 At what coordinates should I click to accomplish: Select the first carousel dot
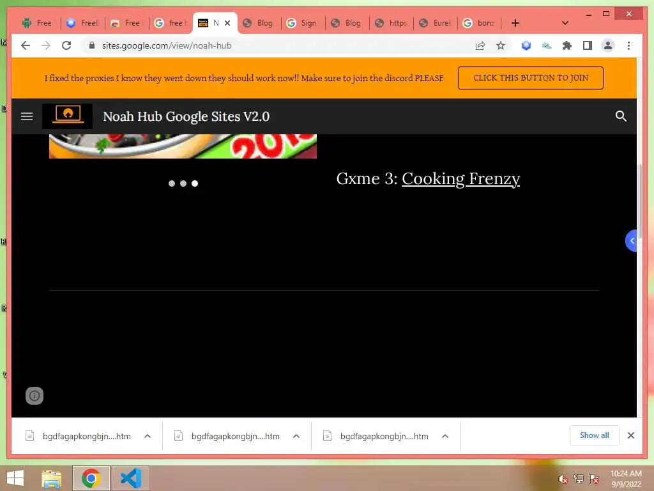click(x=171, y=183)
